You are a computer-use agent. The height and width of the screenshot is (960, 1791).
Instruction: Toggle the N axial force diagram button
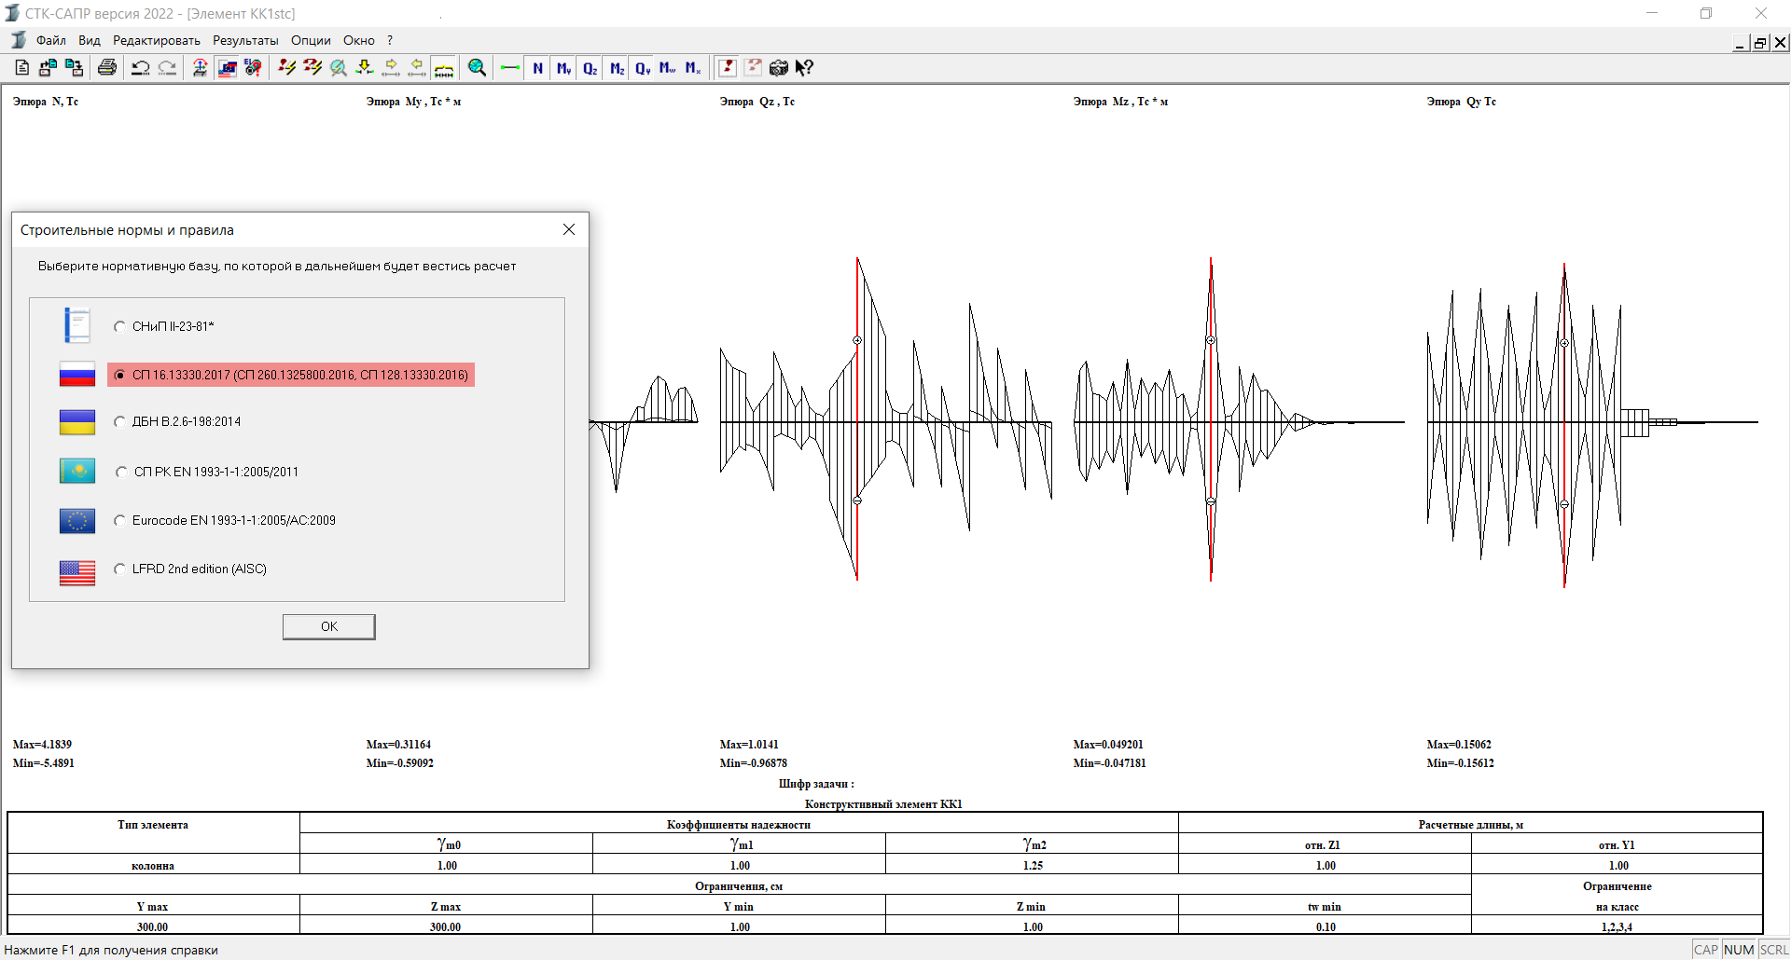click(x=537, y=68)
